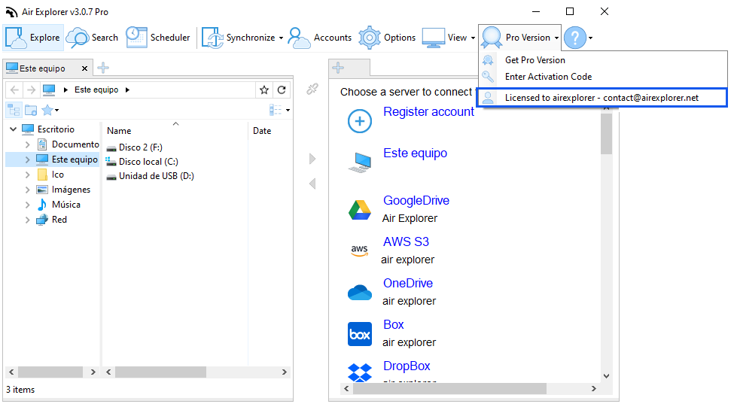Select Música in the folder tree
The height and width of the screenshot is (404, 734).
66,205
